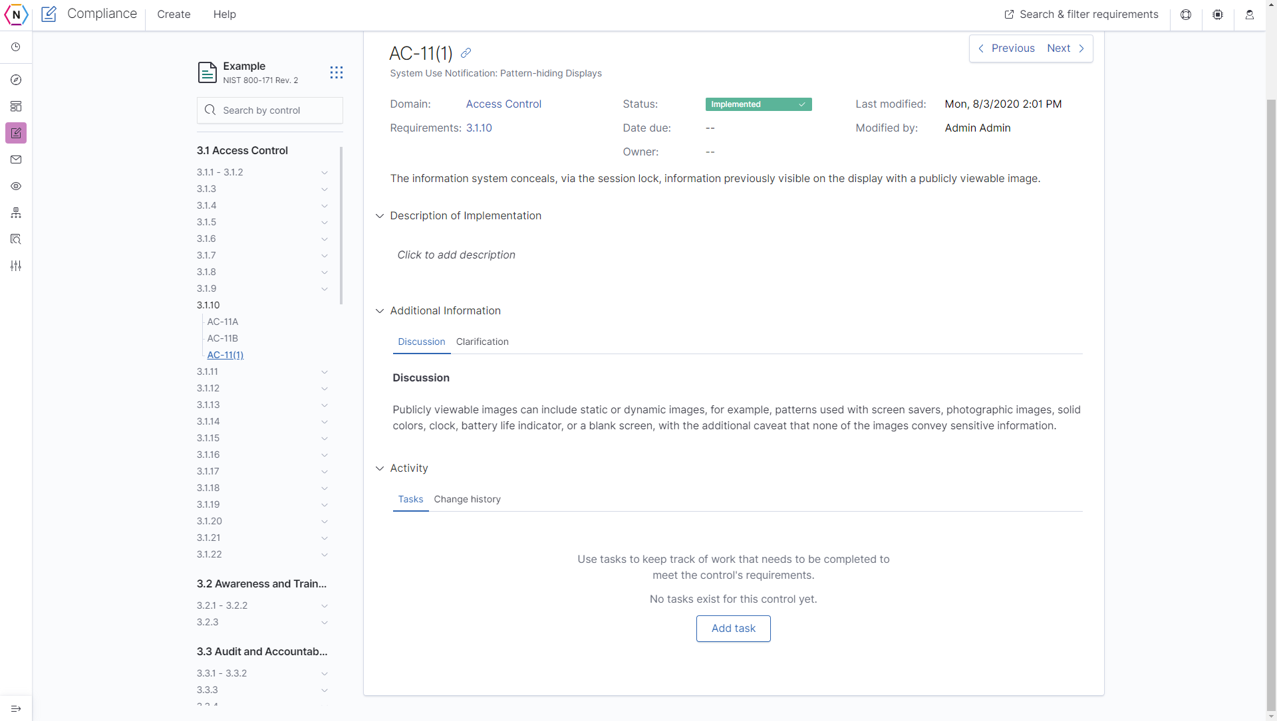The image size is (1277, 721).
Task: Open the eye monitoring sidebar icon
Action: pos(16,186)
